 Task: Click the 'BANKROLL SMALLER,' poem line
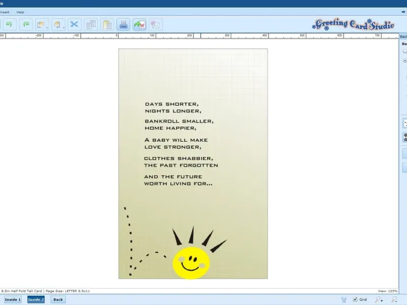click(179, 121)
